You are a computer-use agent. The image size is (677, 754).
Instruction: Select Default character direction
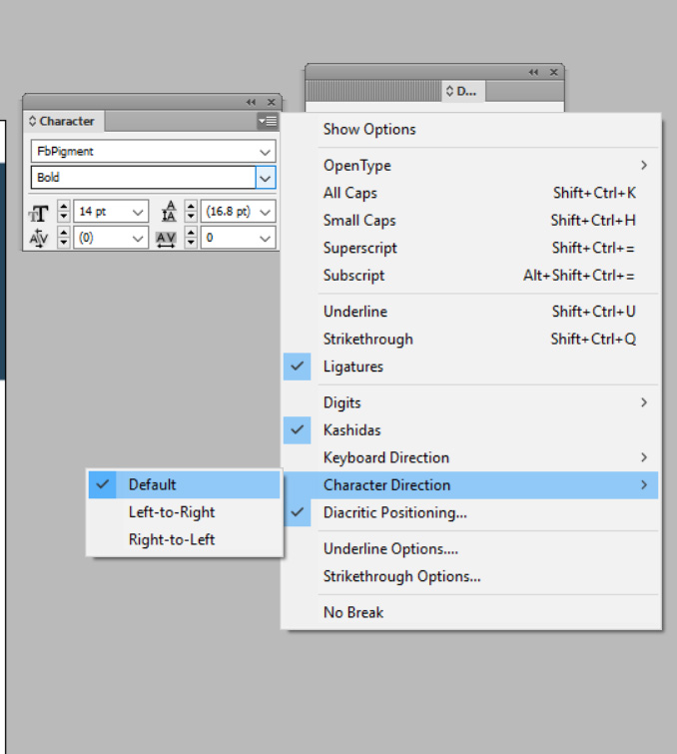click(184, 484)
